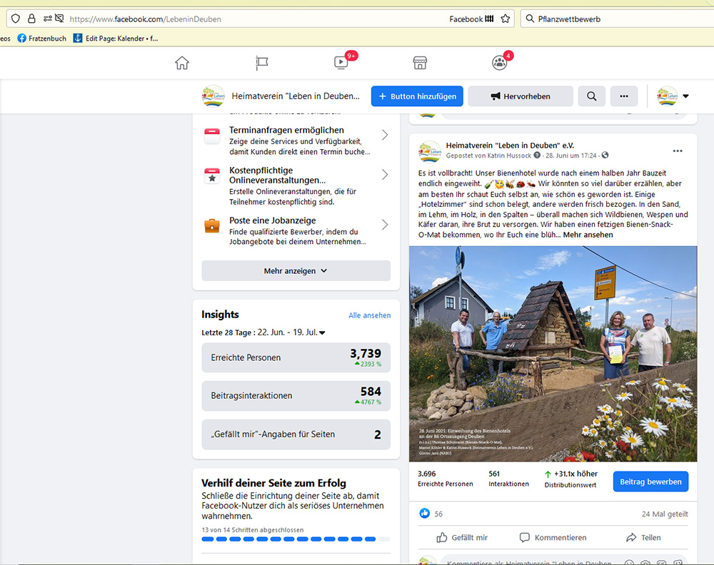Click the globe public visibility icon

[x=605, y=155]
